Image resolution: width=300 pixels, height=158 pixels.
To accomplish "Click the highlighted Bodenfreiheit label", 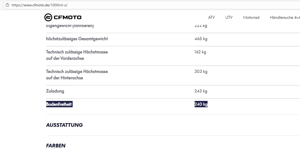I will click(59, 104).
